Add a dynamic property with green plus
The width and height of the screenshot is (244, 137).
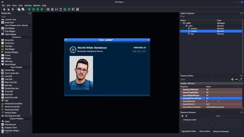232,80
